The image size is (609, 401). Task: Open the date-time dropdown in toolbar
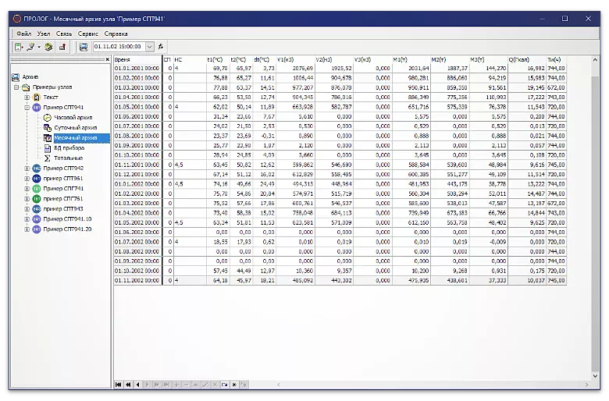pos(150,47)
